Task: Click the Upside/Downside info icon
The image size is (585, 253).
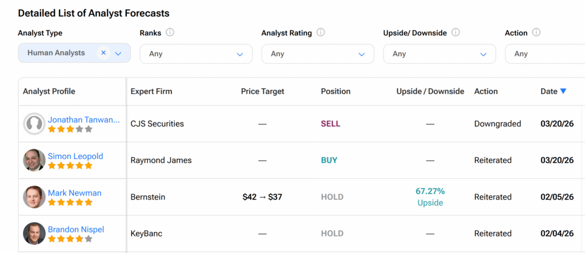Action: pyautogui.click(x=455, y=32)
